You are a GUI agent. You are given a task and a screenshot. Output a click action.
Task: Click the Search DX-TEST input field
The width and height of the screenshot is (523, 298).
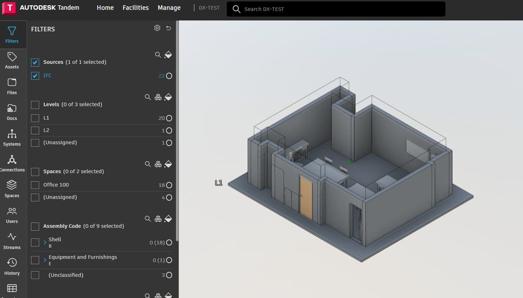336,9
